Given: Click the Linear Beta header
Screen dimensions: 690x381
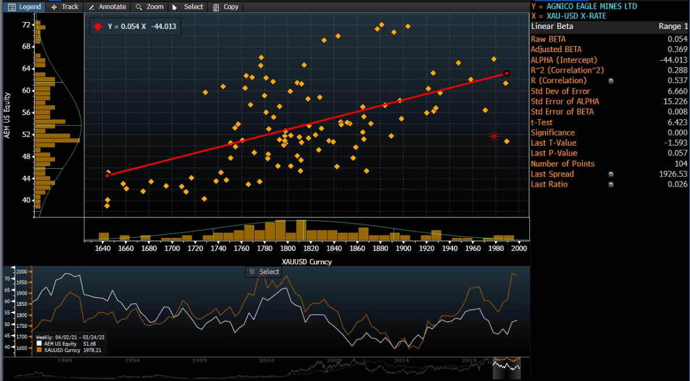Looking at the screenshot, I should (x=552, y=27).
